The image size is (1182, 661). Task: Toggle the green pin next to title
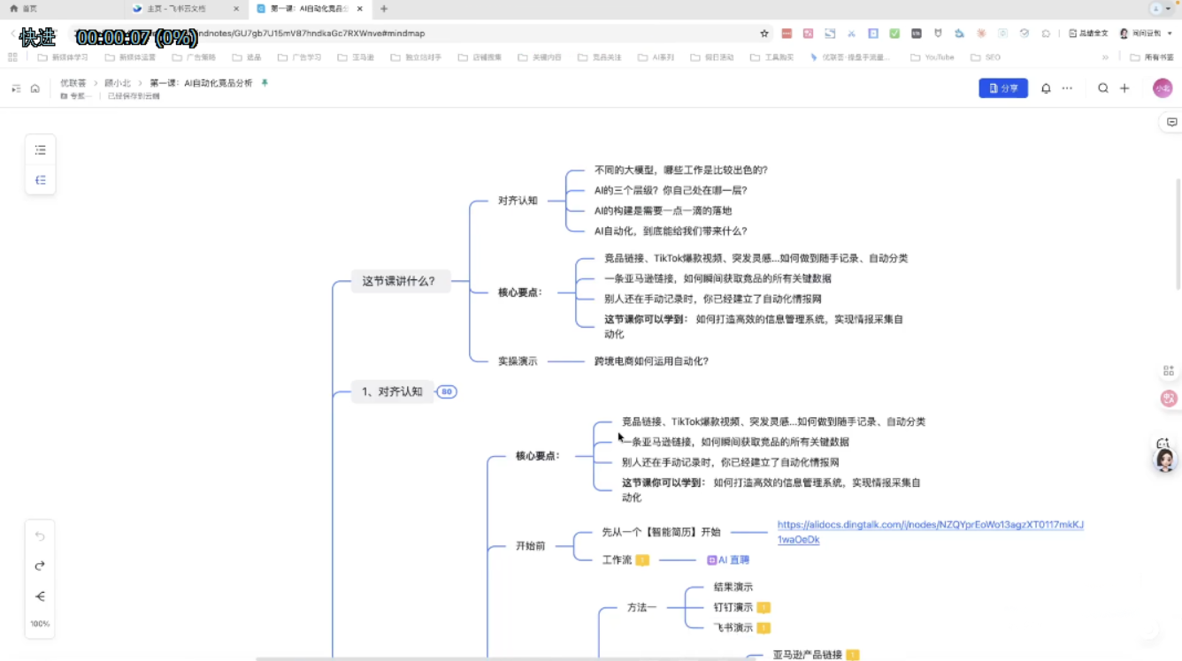click(x=264, y=83)
